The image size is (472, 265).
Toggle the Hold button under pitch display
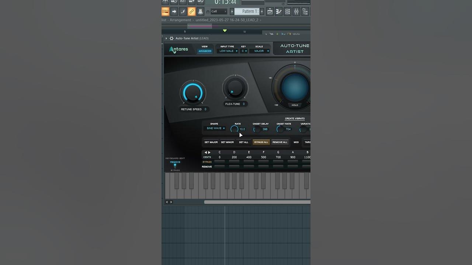click(295, 105)
